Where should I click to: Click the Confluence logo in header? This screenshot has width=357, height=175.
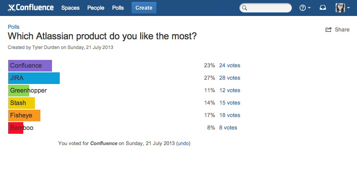31,8
